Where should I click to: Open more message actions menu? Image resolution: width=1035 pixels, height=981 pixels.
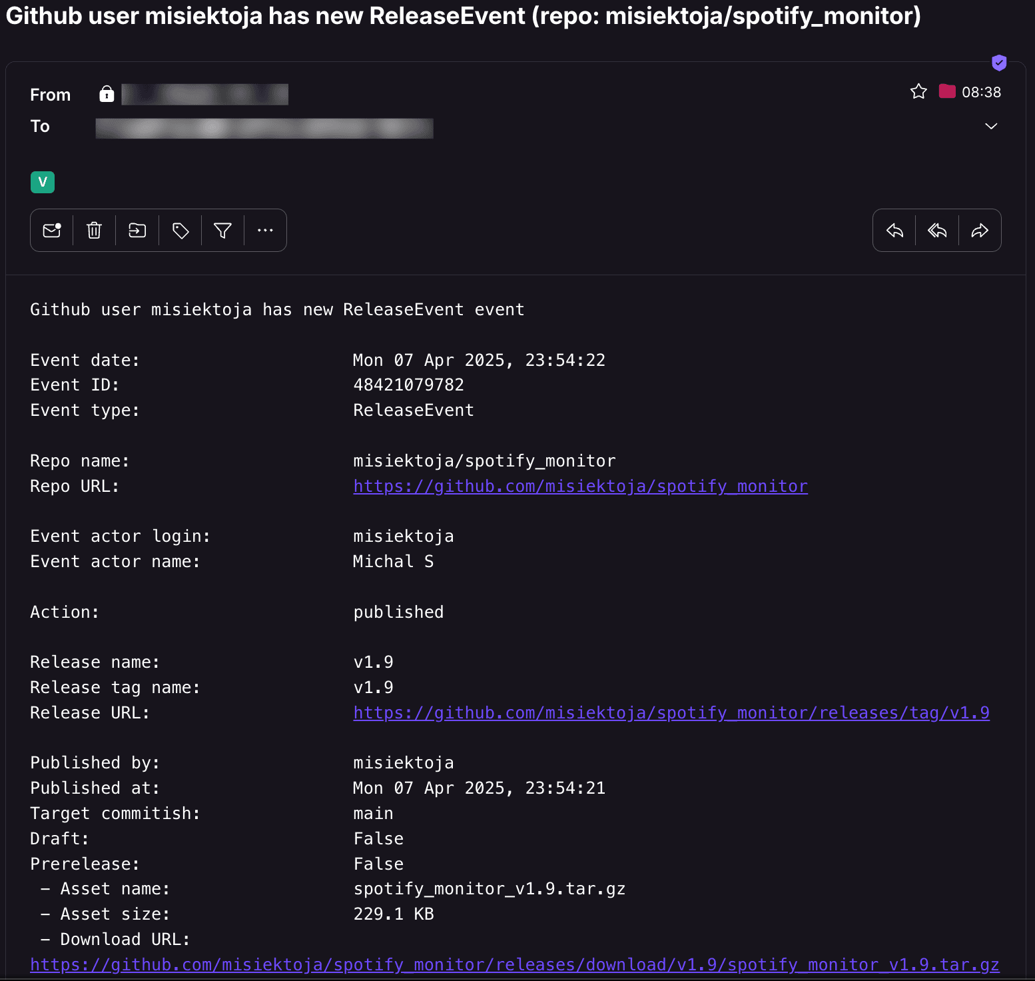264,230
